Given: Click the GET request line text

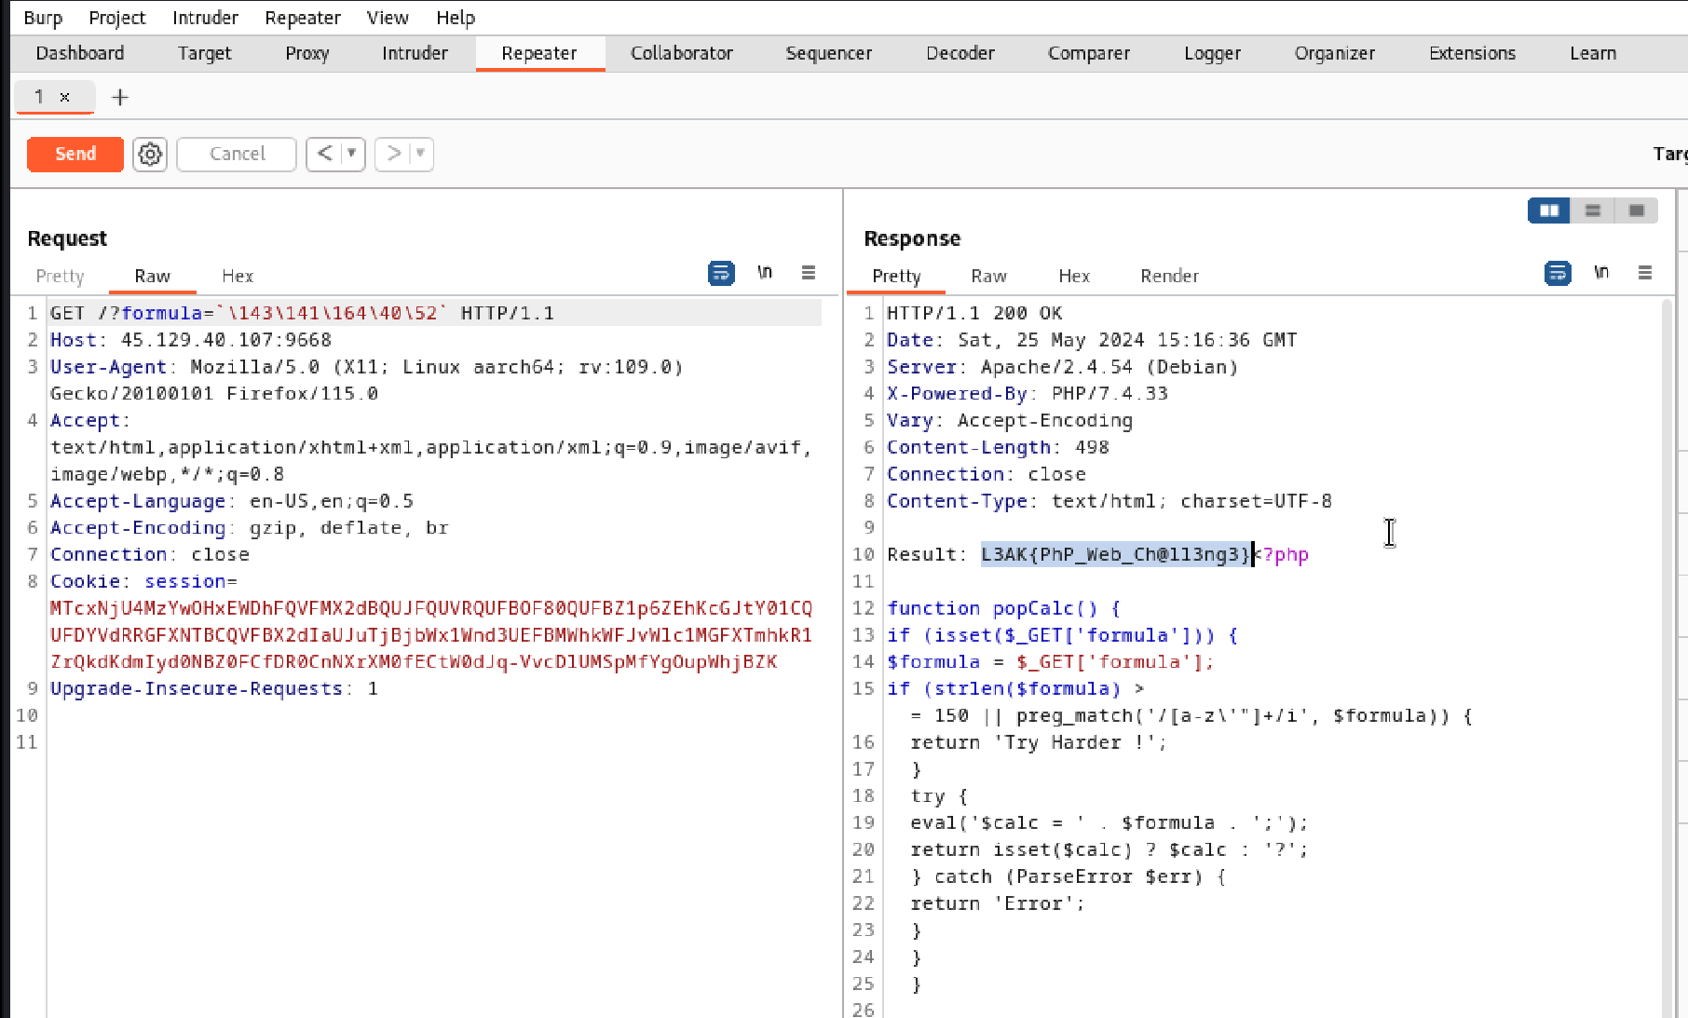Looking at the screenshot, I should click(302, 313).
